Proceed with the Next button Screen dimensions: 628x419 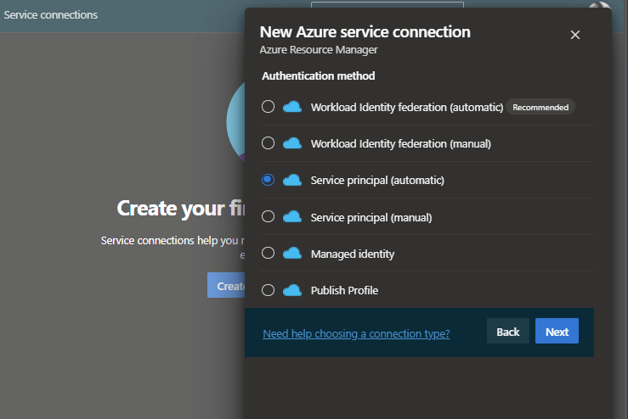[x=557, y=331]
